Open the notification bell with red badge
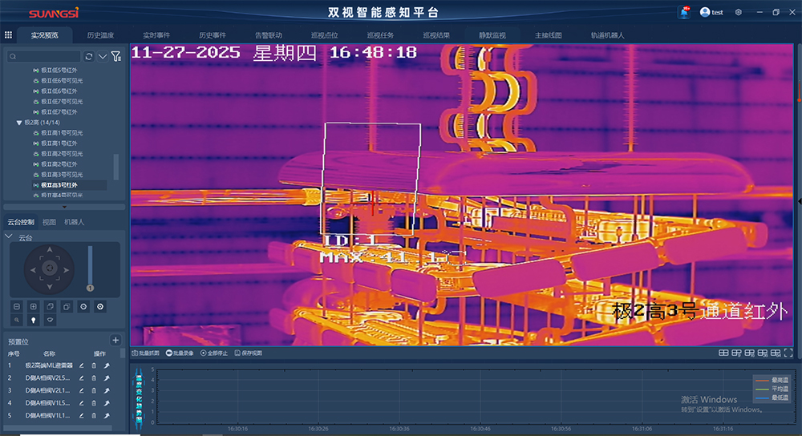802x436 pixels. tap(684, 12)
